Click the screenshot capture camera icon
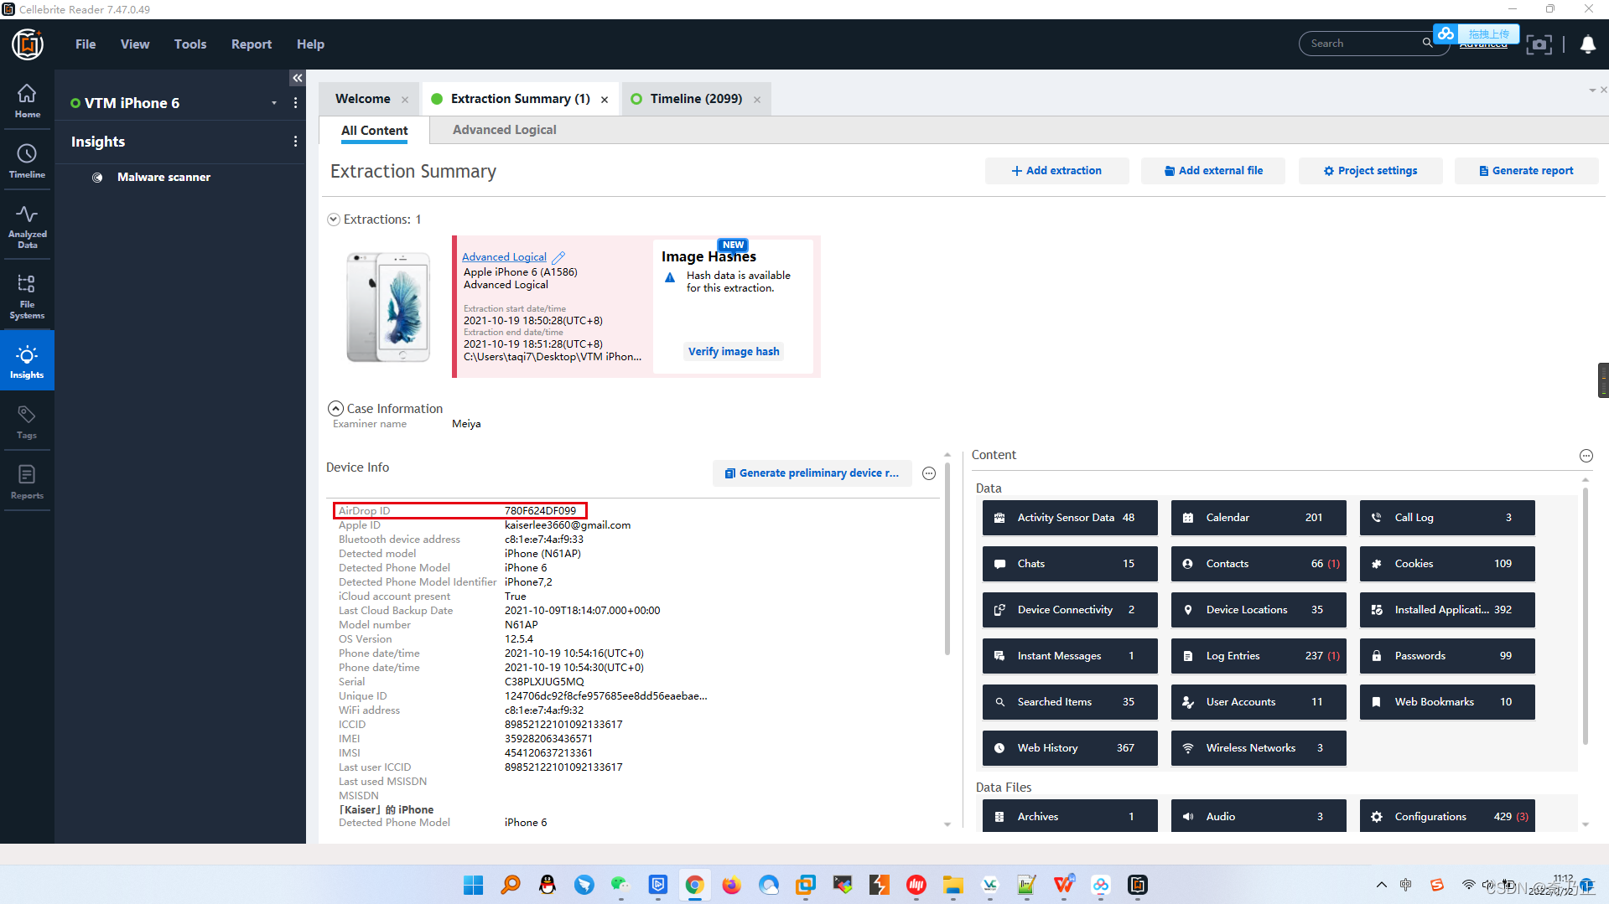Viewport: 1609px width, 904px height. 1539,44
